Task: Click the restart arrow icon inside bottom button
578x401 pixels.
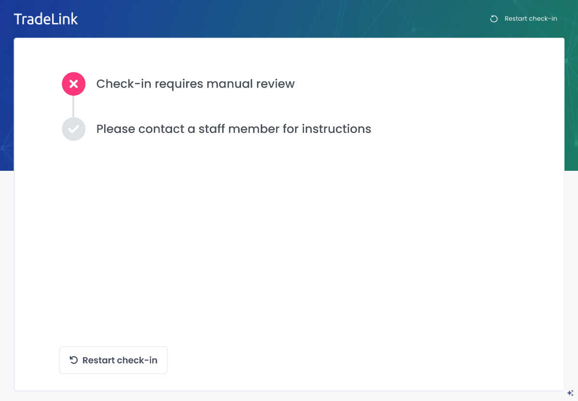Action: (74, 360)
